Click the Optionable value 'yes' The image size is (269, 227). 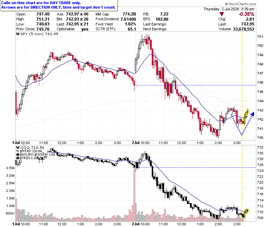click(x=85, y=29)
